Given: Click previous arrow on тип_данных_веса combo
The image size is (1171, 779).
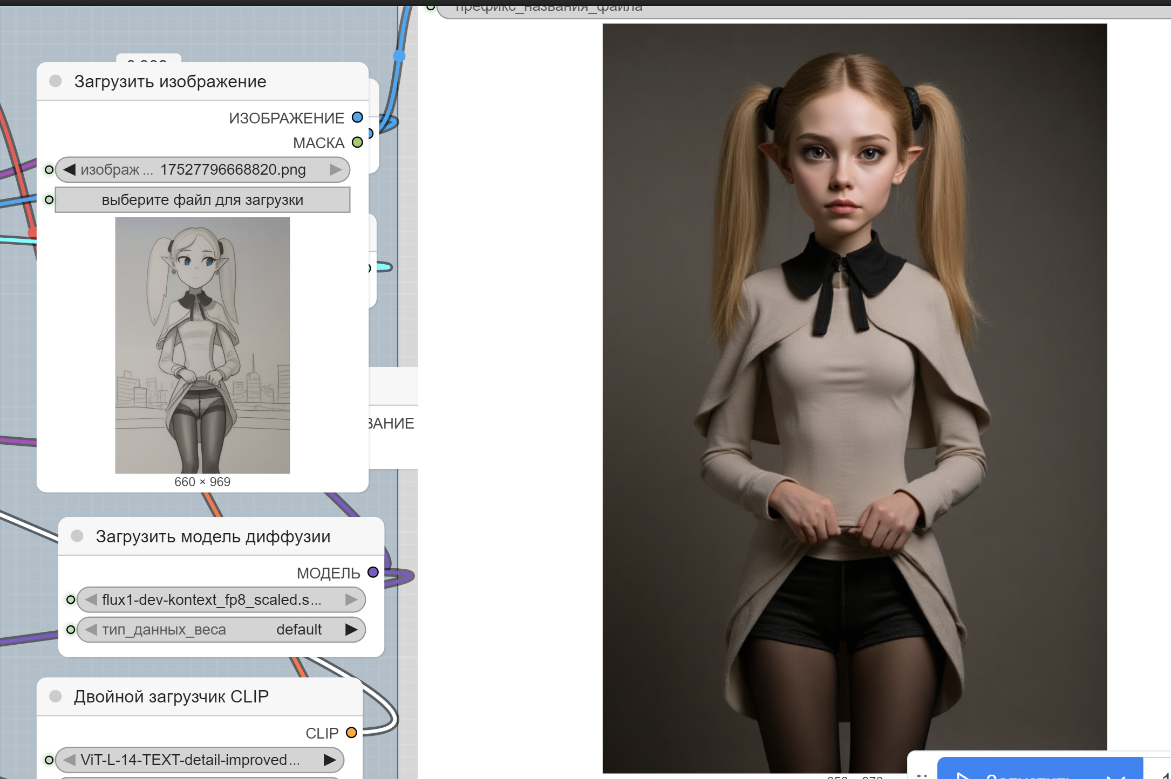Looking at the screenshot, I should point(91,630).
